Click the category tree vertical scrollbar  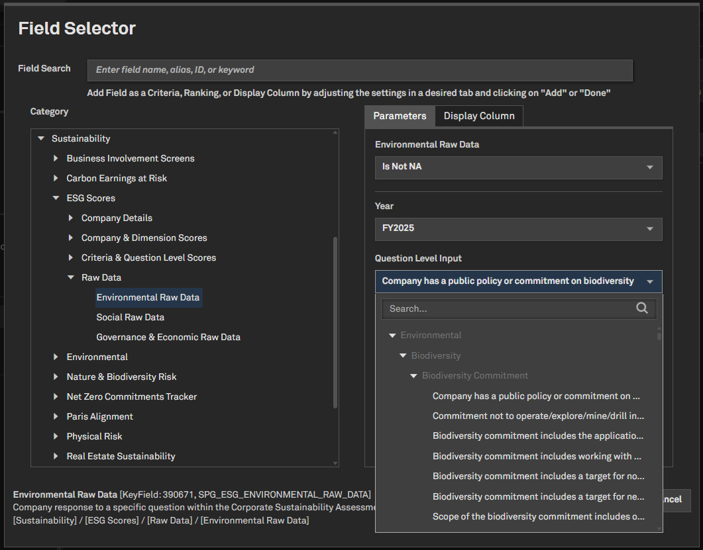click(335, 322)
